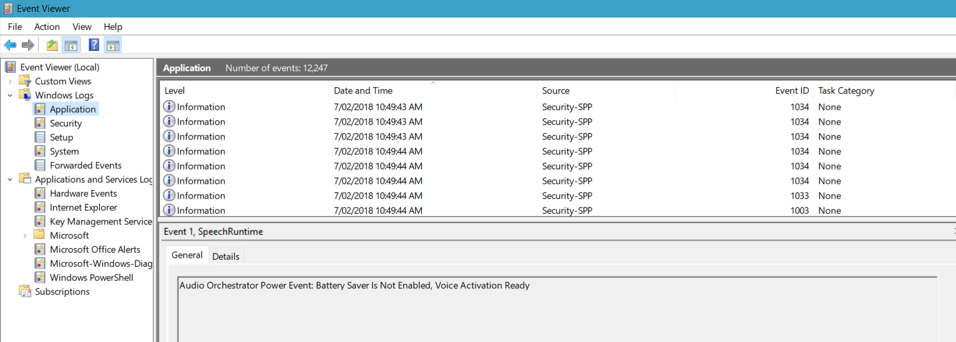
Task: Click the Microsoft folder icon in tree
Action: click(x=40, y=235)
